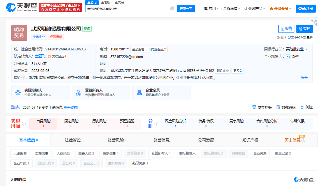The width and height of the screenshot is (318, 186).
Task: Open the 公司发展 tab
Action: [x=206, y=140]
